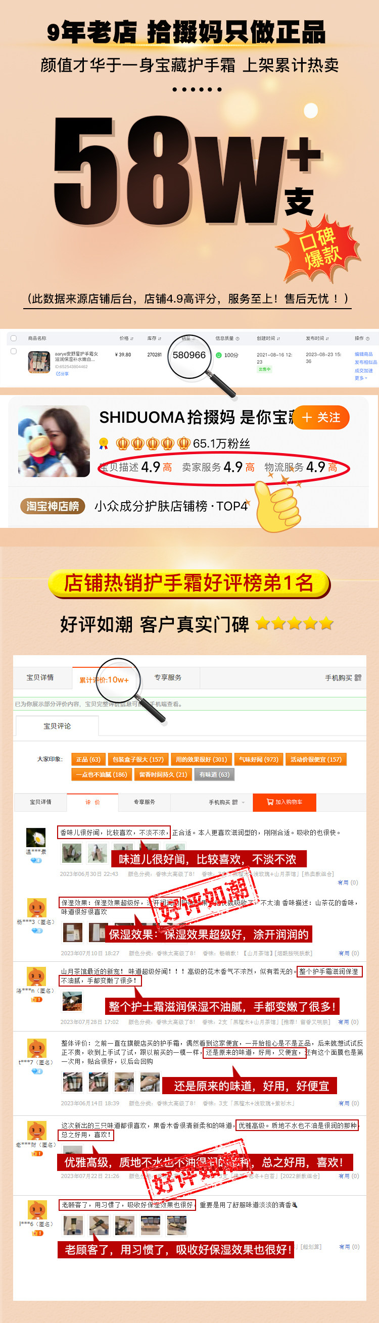Click the 编辑商品 link
The image size is (379, 1323).
point(364,355)
